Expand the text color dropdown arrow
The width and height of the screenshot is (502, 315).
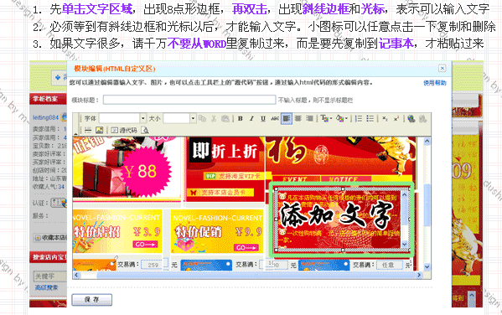click(x=331, y=119)
